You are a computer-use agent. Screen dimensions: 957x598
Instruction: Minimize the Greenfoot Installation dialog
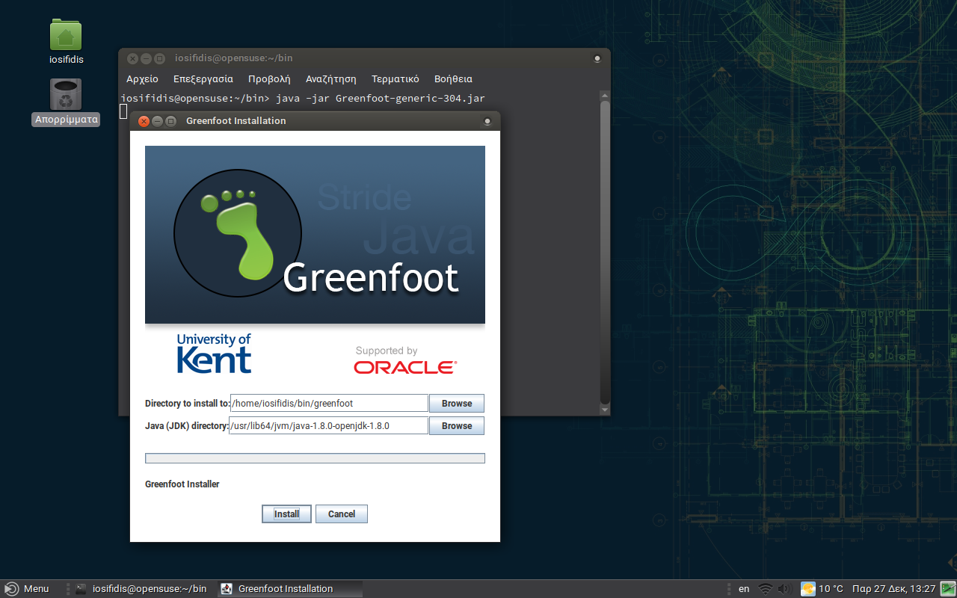[x=157, y=121]
